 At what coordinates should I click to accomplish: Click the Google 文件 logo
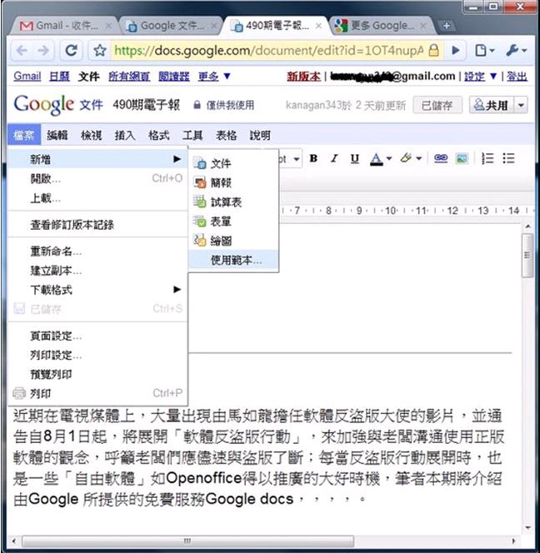(x=58, y=105)
